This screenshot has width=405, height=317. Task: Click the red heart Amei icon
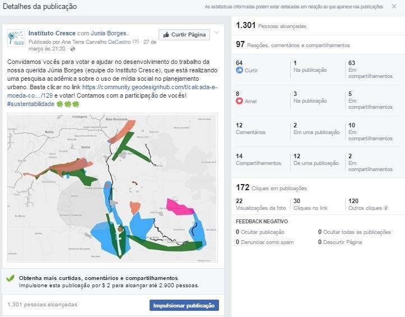[x=240, y=101]
